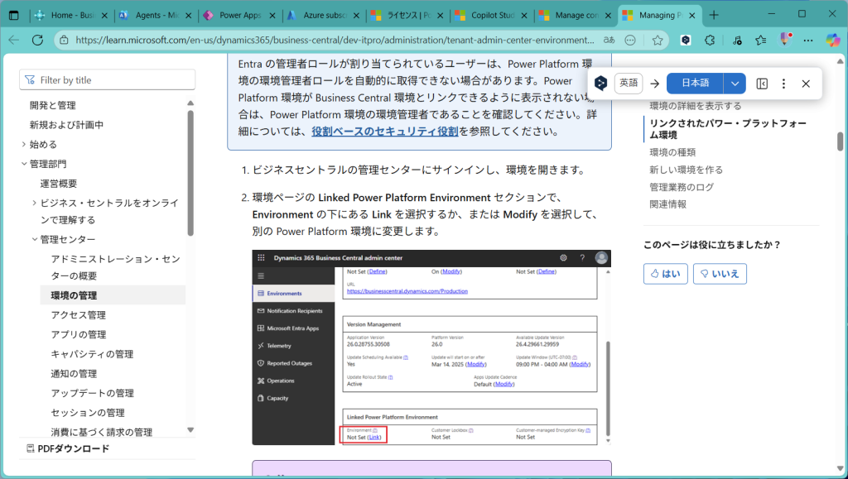Viewport: 848px width, 479px height.
Task: Open the admin center screenshot image
Action: click(x=431, y=347)
